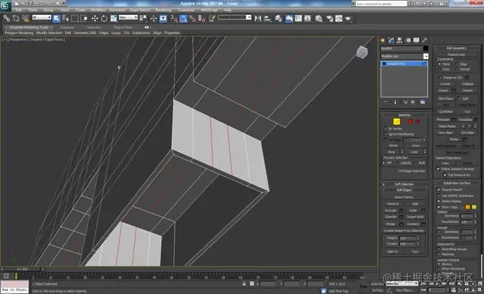This screenshot has height=294, width=484.
Task: Toggle the 3D Snaps icon
Action: click(174, 19)
